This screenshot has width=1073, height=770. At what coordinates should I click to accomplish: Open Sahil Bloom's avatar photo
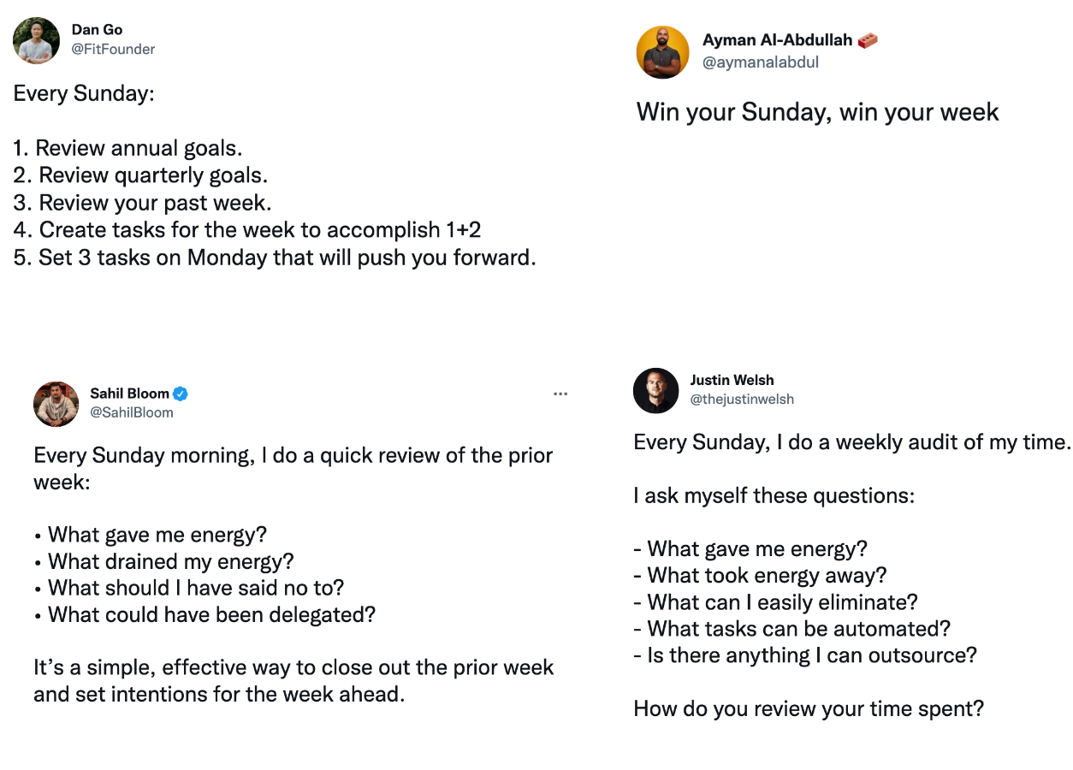pos(56,404)
